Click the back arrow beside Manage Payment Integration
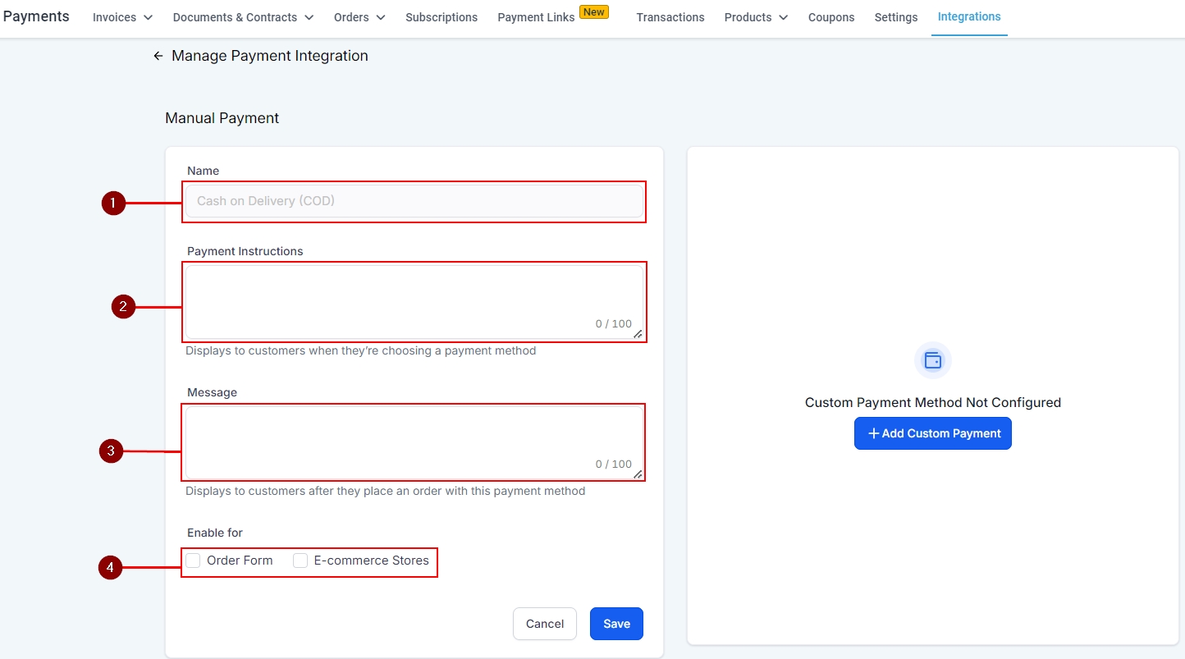Image resolution: width=1185 pixels, height=659 pixels. tap(158, 56)
